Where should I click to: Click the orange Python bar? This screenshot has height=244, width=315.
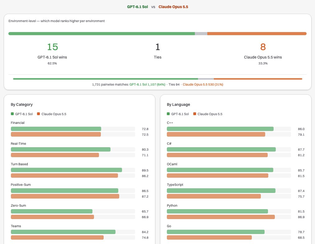tap(221, 217)
